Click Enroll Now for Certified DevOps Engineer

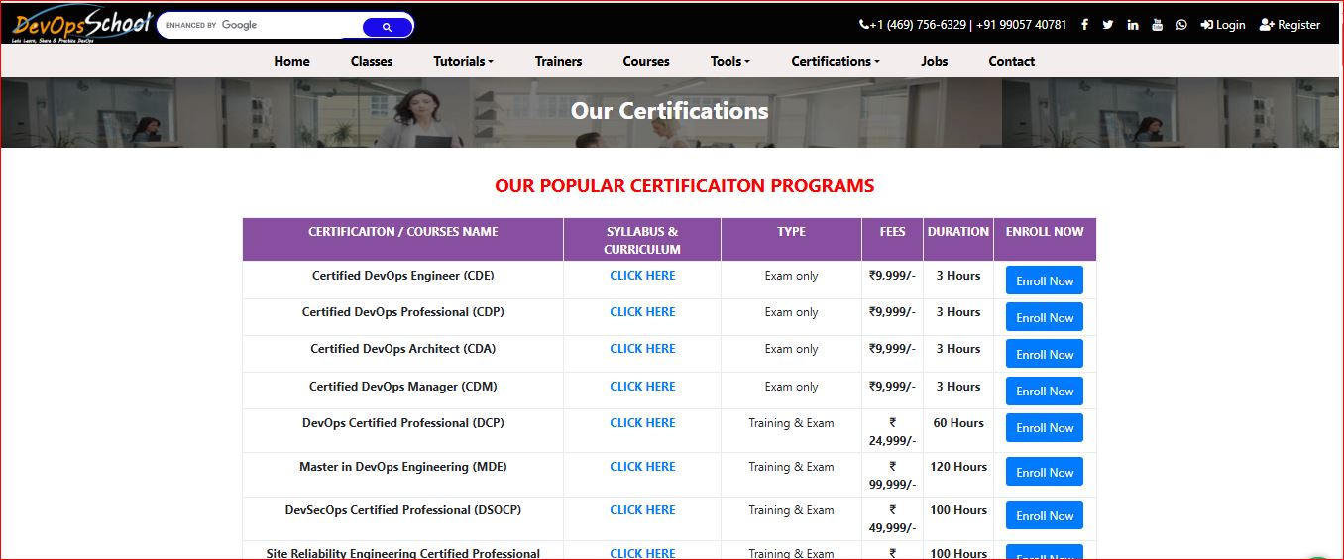(1044, 280)
